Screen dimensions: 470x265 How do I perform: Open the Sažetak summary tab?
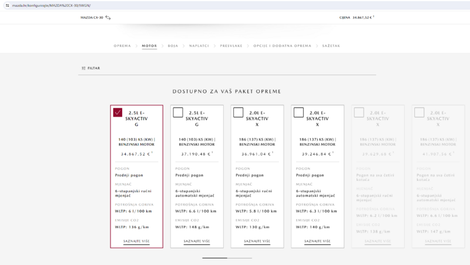pos(330,45)
